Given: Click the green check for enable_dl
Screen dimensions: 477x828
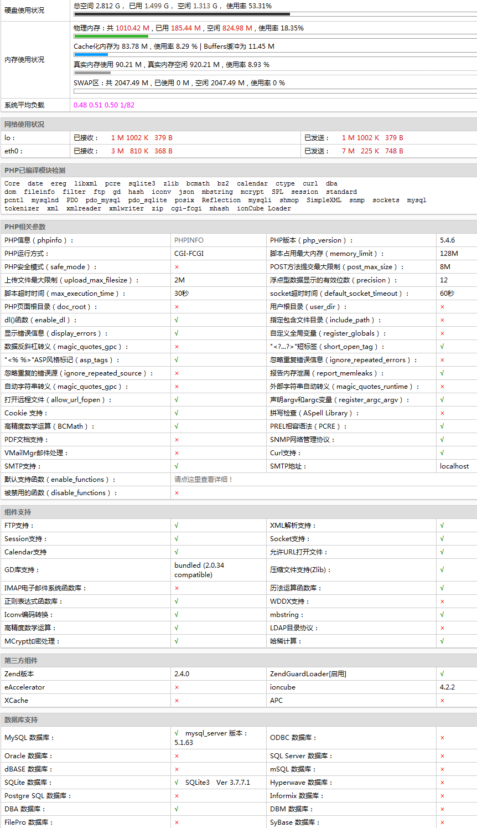Looking at the screenshot, I should tap(177, 320).
